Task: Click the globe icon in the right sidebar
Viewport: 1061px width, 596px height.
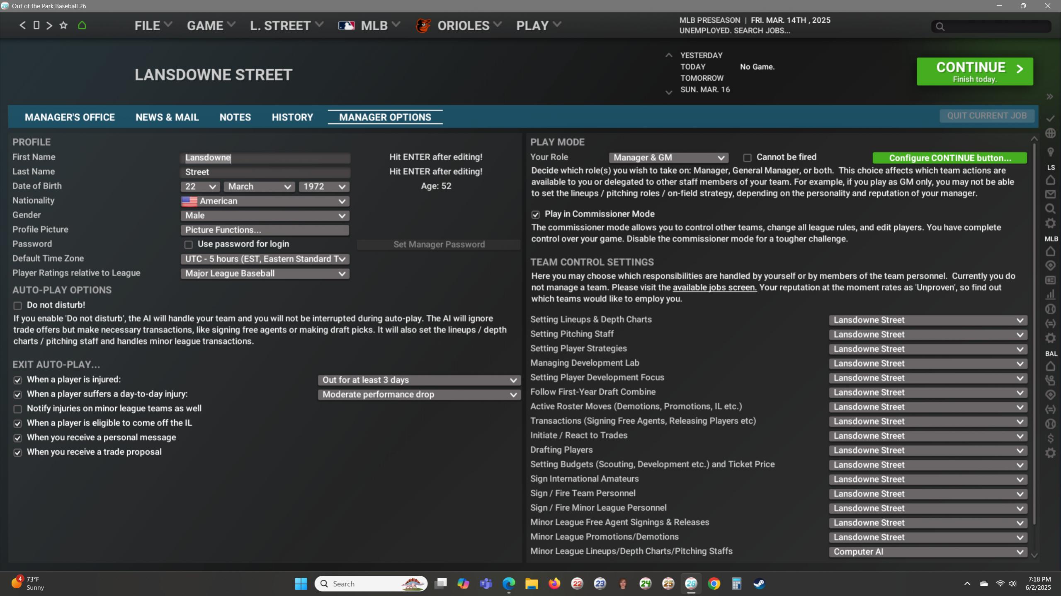Action: coord(1050,133)
